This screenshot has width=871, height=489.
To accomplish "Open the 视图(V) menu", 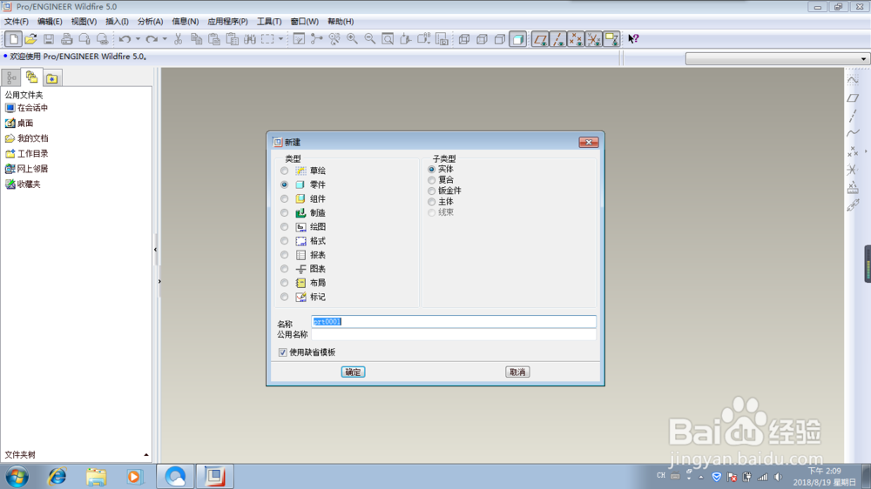I will (84, 22).
